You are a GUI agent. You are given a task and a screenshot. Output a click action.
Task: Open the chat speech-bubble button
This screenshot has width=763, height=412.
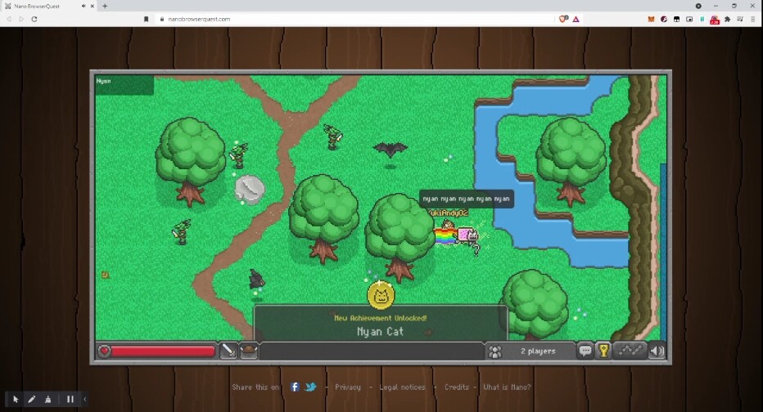pyautogui.click(x=585, y=351)
